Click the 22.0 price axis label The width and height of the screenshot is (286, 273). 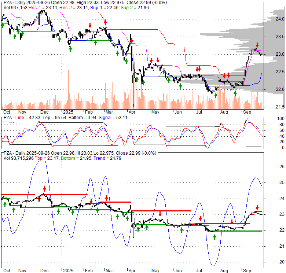pyautogui.click(x=280, y=89)
